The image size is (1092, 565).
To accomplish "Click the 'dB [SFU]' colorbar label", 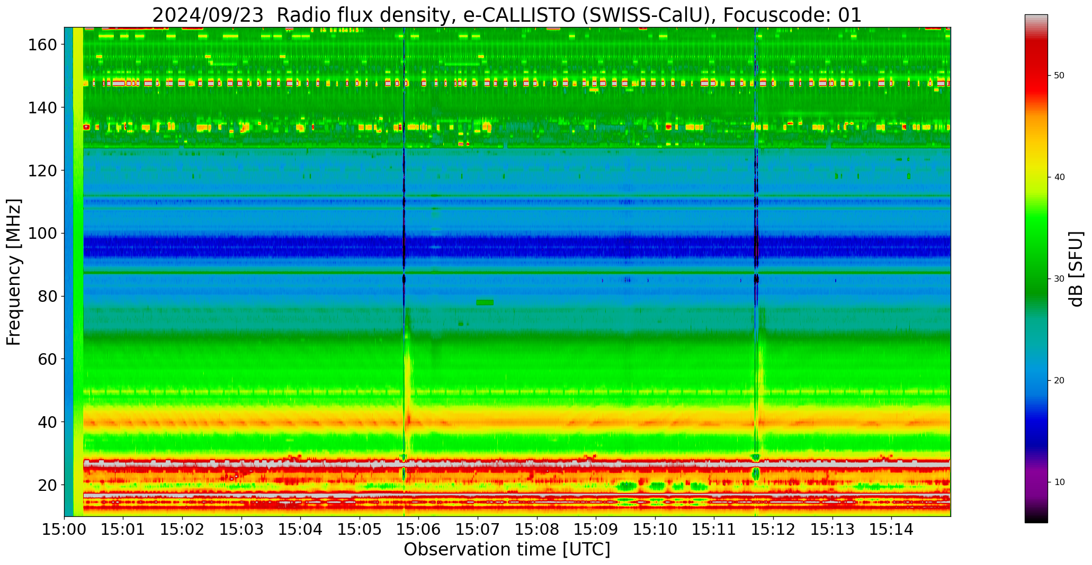I will click(x=1076, y=268).
